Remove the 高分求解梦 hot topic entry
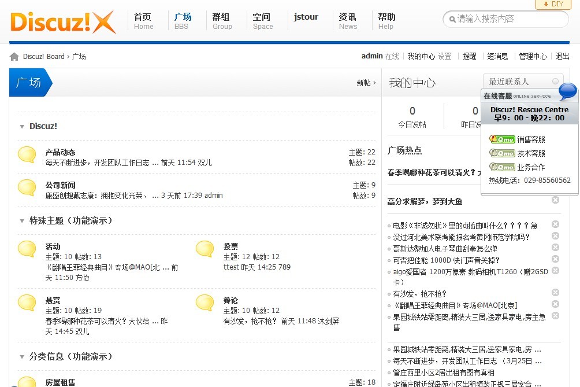580x387 pixels. pyautogui.click(x=555, y=200)
